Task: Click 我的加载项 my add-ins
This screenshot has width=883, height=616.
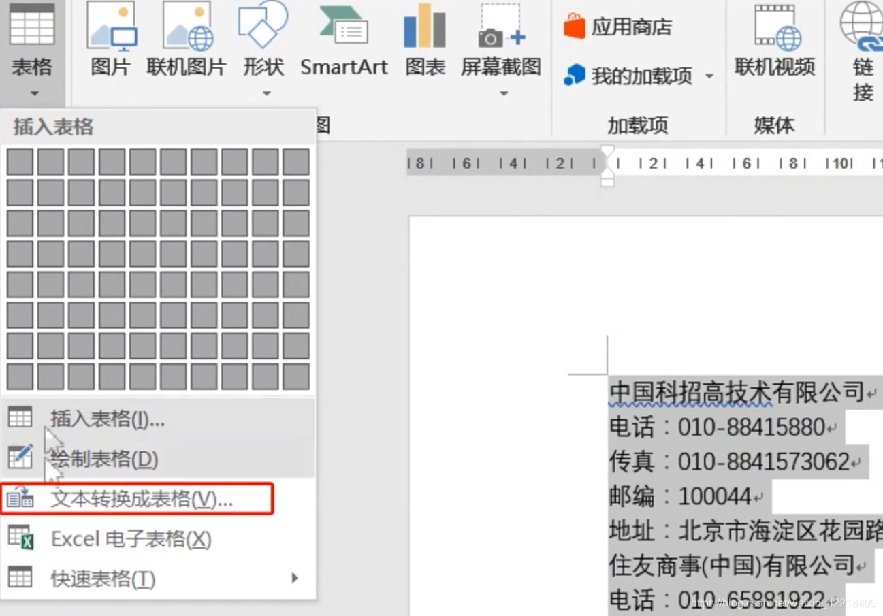Action: point(628,76)
